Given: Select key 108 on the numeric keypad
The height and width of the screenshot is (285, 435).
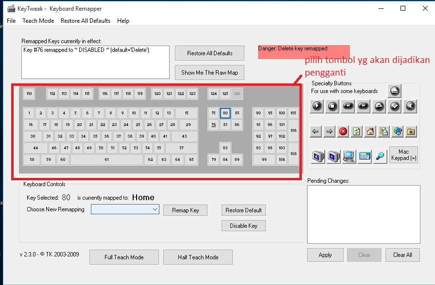Looking at the screenshot, I should [294, 154].
